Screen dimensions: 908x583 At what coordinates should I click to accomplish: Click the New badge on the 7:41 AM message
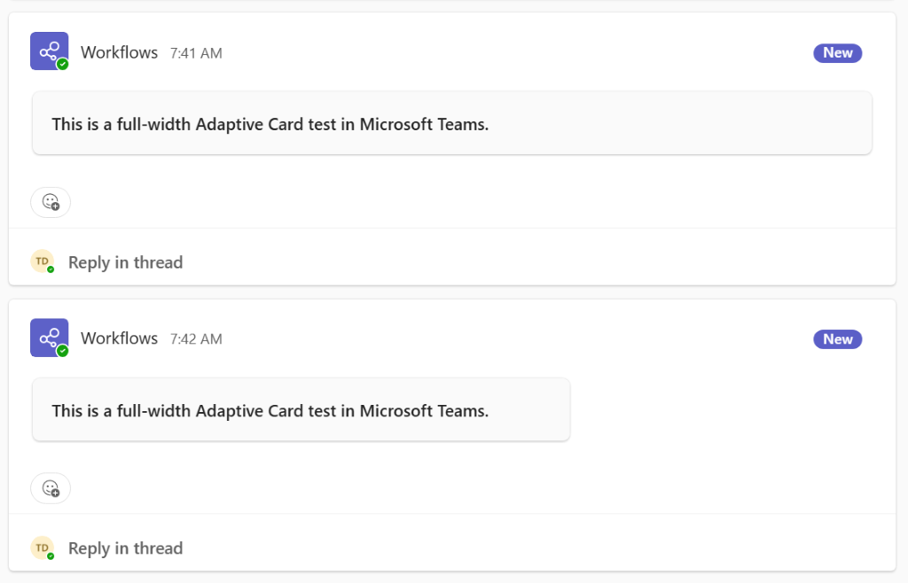pos(837,53)
